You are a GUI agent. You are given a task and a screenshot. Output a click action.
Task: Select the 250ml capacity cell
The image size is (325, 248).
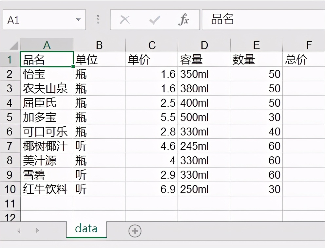pyautogui.click(x=204, y=189)
